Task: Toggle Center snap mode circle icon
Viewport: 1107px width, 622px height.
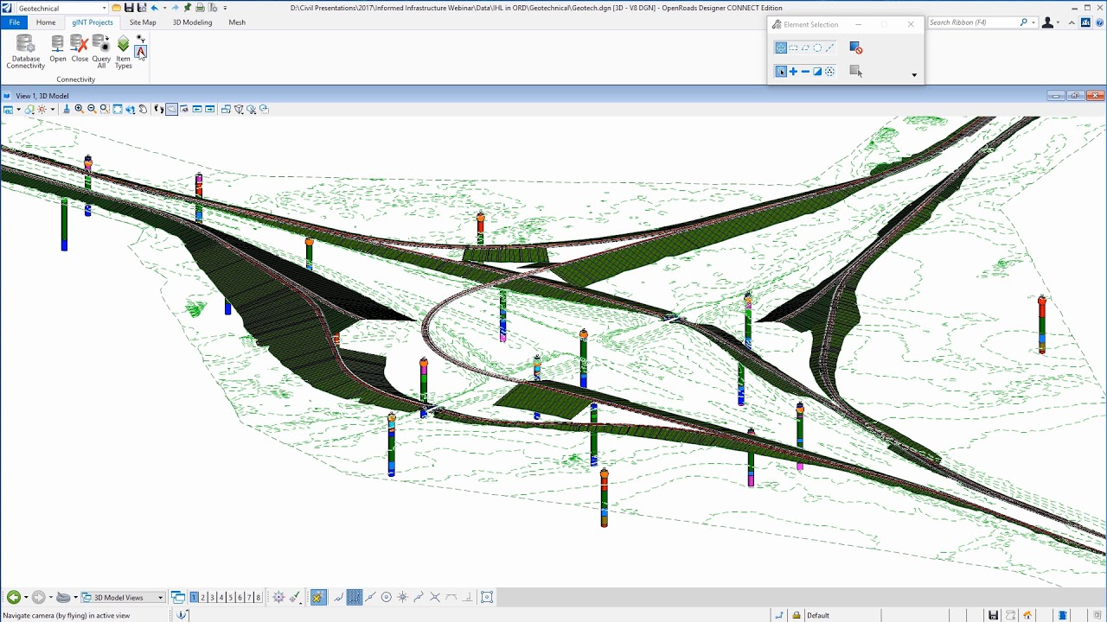Action: click(x=387, y=597)
